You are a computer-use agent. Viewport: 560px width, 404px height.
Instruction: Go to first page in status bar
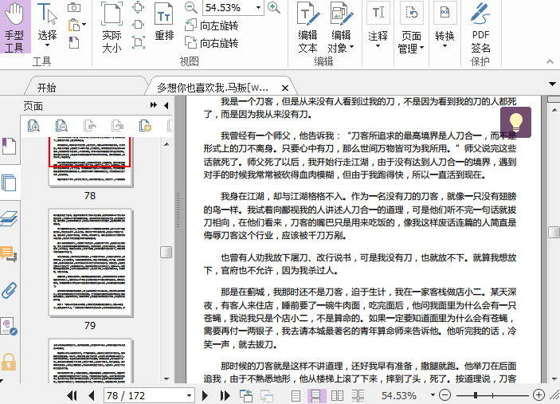point(72,395)
